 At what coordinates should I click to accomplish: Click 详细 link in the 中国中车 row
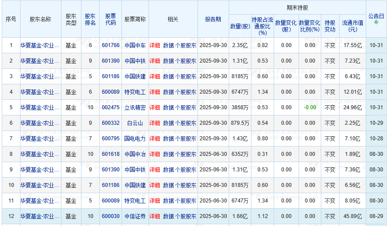(x=155, y=45)
